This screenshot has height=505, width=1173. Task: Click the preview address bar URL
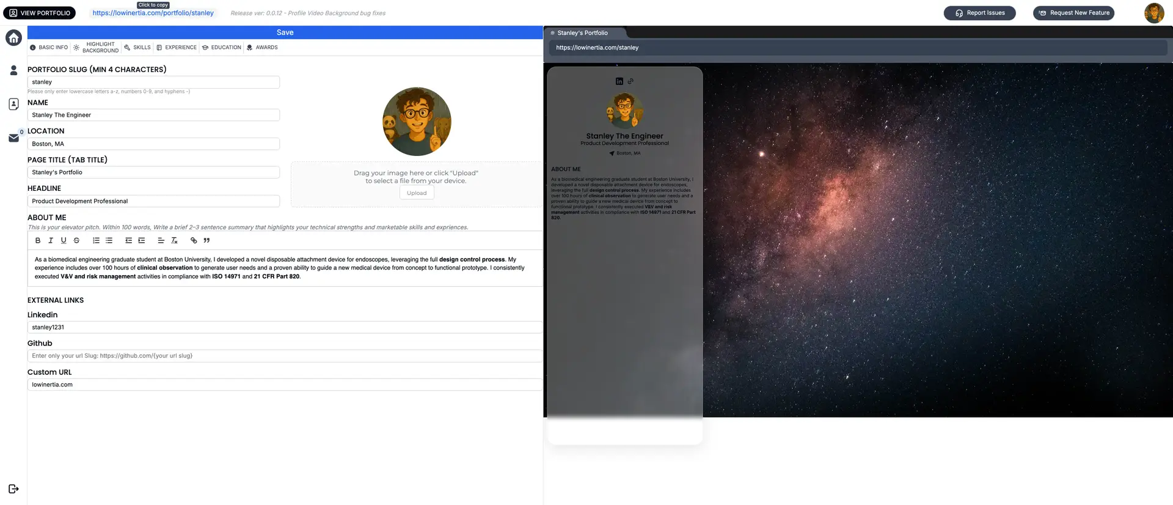click(x=597, y=48)
